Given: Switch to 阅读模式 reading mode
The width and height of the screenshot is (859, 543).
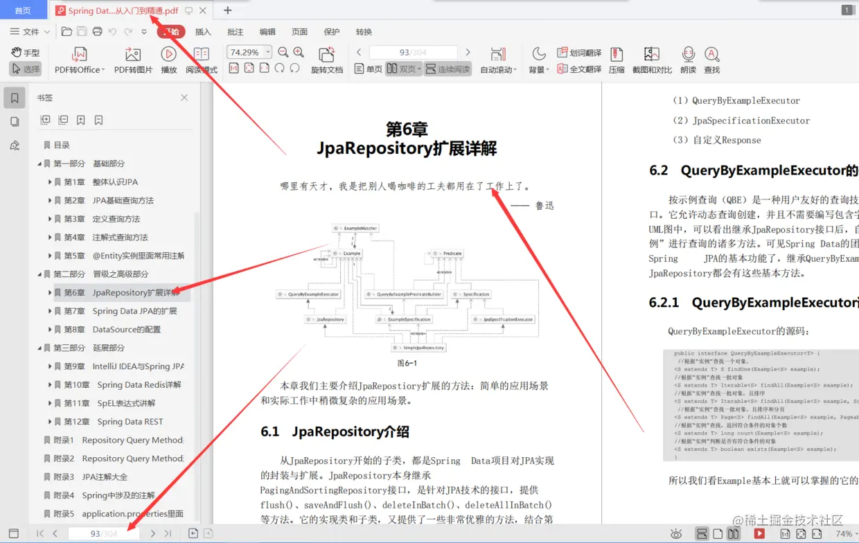Looking at the screenshot, I should (x=202, y=60).
